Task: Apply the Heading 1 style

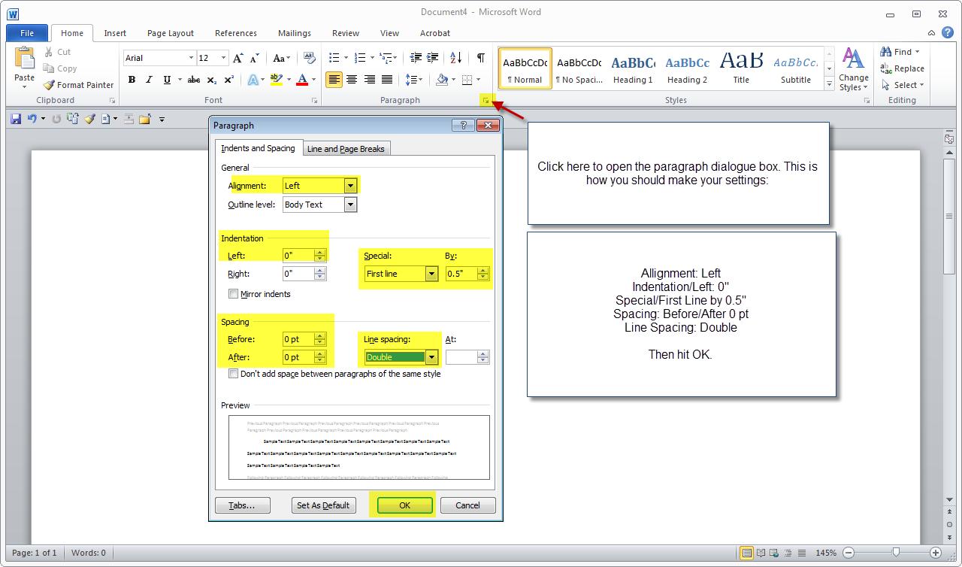Action: tap(633, 69)
